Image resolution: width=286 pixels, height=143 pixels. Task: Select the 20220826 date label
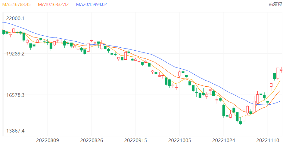coord(92,140)
